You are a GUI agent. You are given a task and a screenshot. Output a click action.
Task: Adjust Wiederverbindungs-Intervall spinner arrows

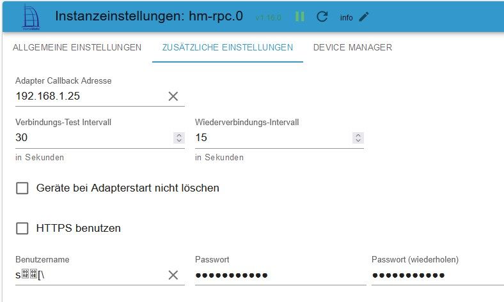[x=358, y=138]
